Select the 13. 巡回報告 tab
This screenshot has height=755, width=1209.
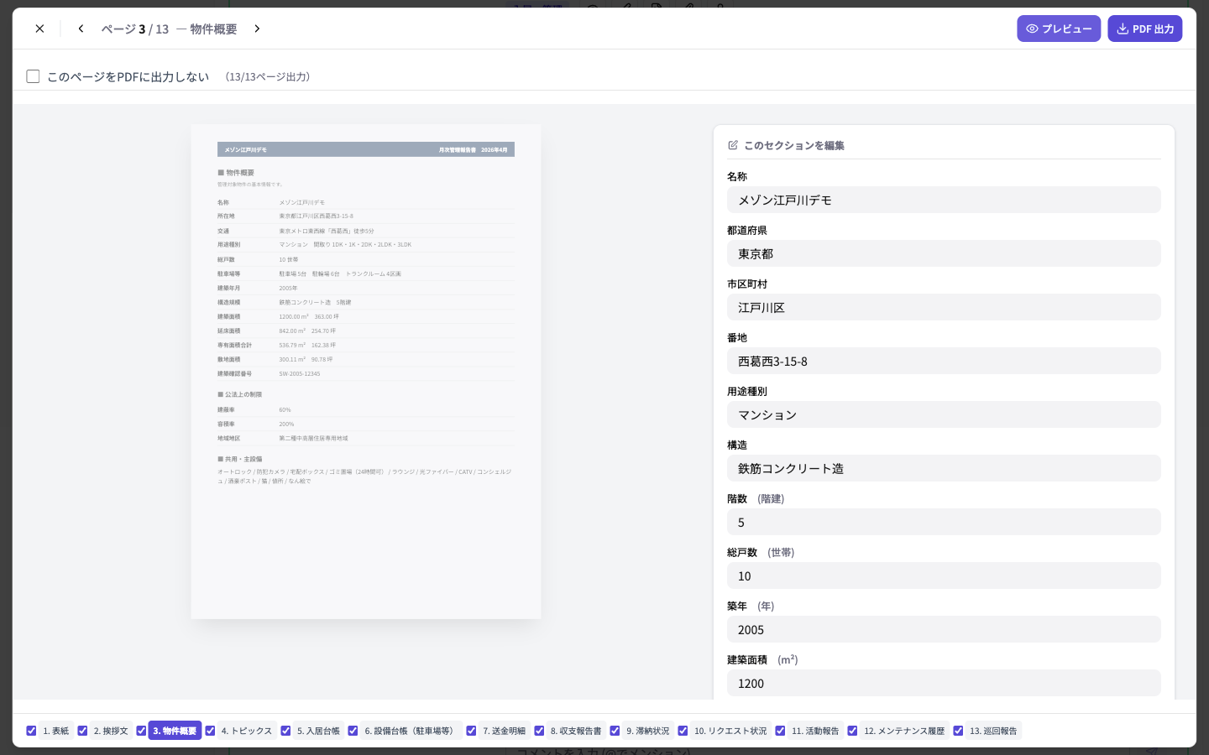click(993, 731)
